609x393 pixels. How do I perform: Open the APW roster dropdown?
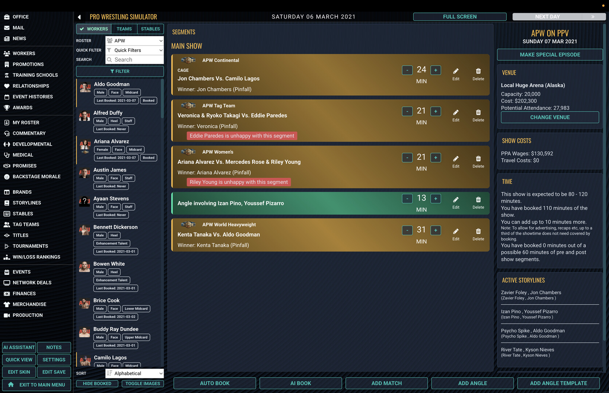[134, 41]
